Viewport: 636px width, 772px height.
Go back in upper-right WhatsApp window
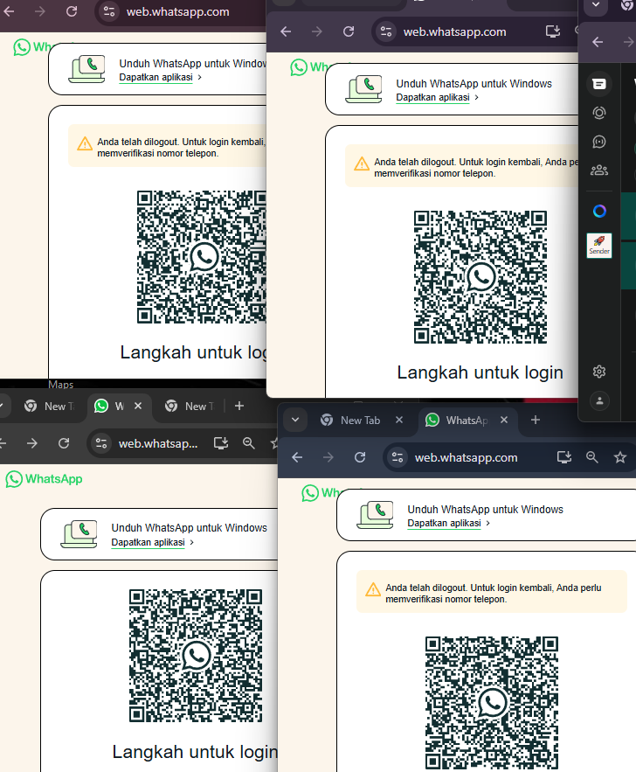pos(286,31)
